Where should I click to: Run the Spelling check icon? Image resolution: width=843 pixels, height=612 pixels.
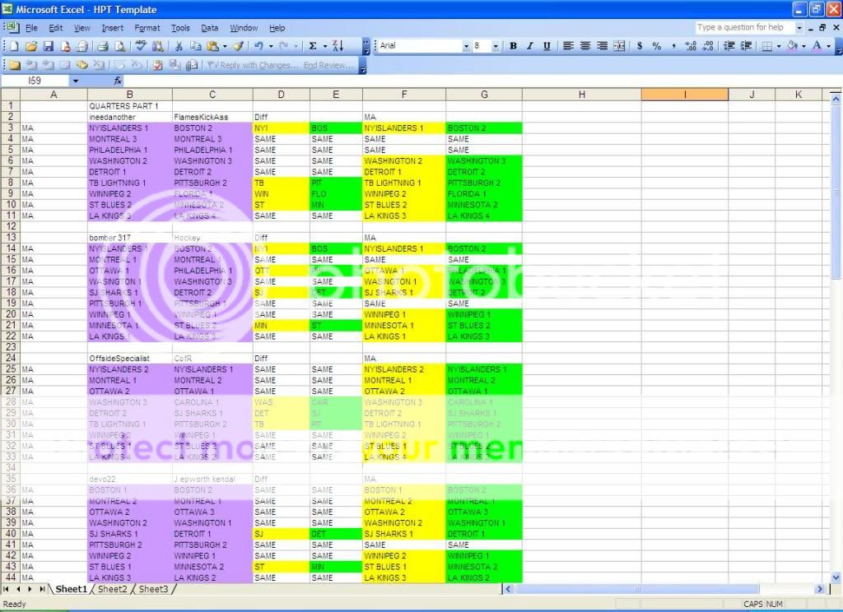coord(141,46)
